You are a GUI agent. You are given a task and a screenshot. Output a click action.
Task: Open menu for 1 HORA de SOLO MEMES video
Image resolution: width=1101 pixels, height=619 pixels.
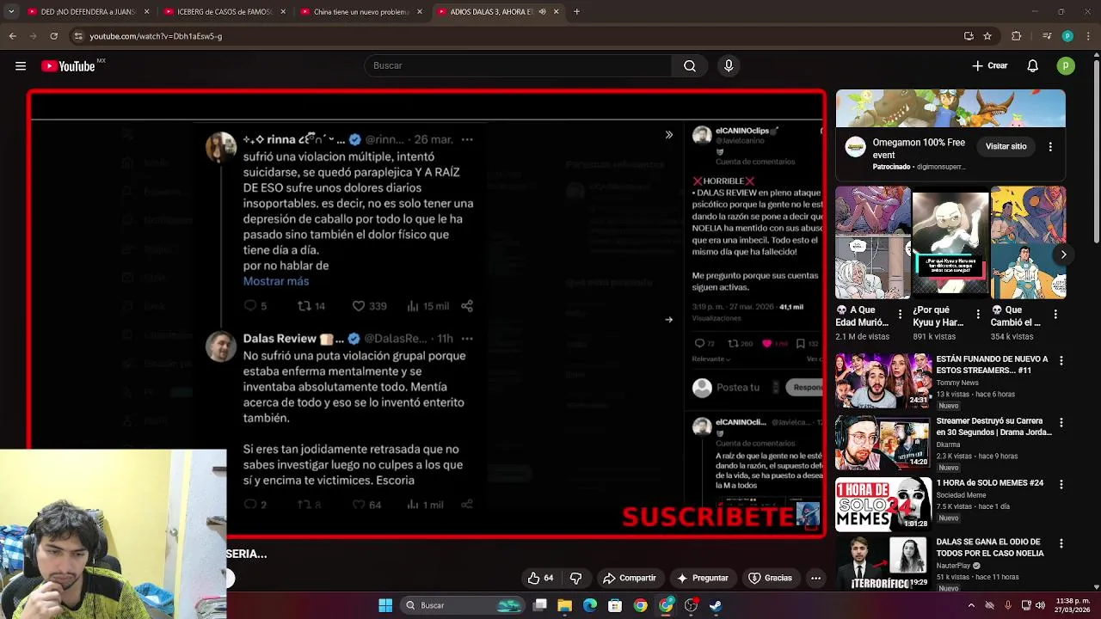[x=1061, y=485]
